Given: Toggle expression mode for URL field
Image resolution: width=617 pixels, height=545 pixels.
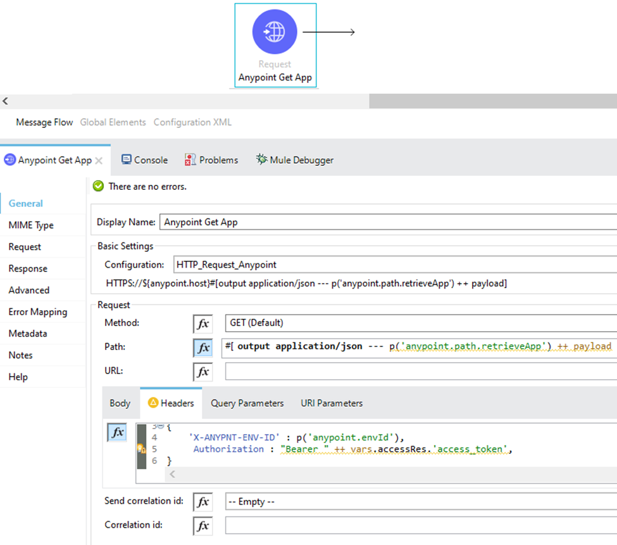Looking at the screenshot, I should click(x=203, y=372).
